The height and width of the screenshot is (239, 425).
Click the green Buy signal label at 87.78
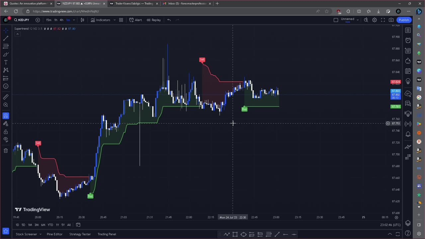(244, 109)
